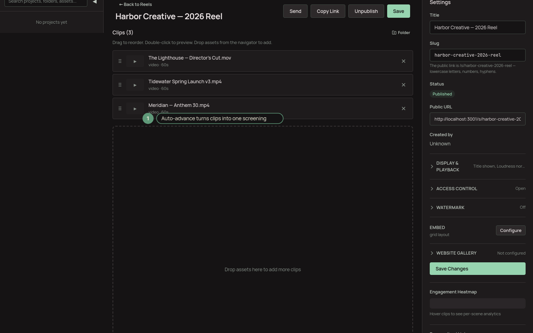Play Meridian Anthem 30 thumbnail

pyautogui.click(x=135, y=109)
